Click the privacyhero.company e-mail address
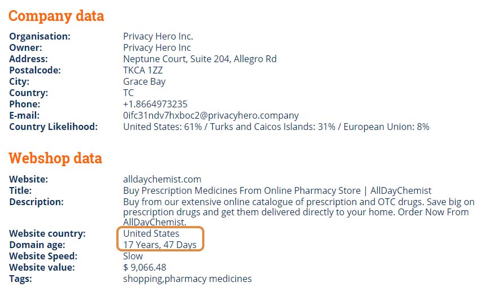This screenshot has width=485, height=291. point(211,115)
